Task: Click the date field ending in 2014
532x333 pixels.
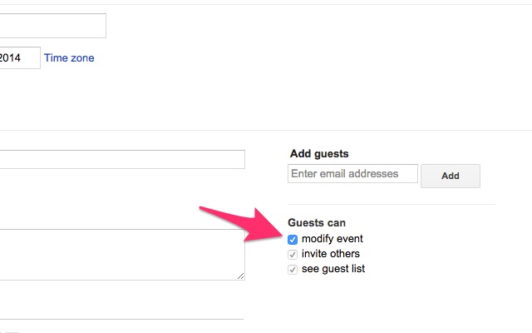Action: pyautogui.click(x=20, y=58)
